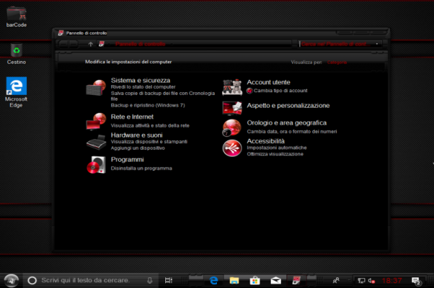
Task: Open the Mail app from the taskbar
Action: click(x=276, y=281)
